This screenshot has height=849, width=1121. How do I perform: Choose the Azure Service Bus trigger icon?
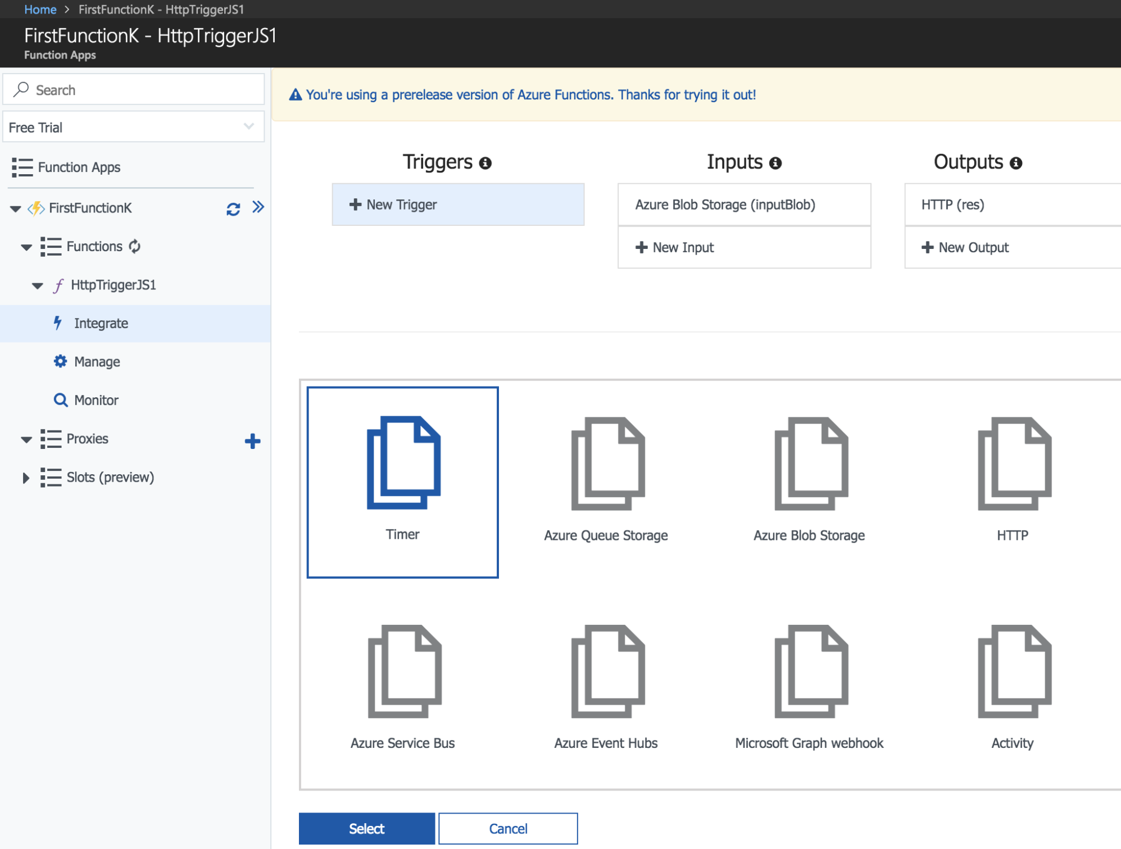tap(405, 671)
